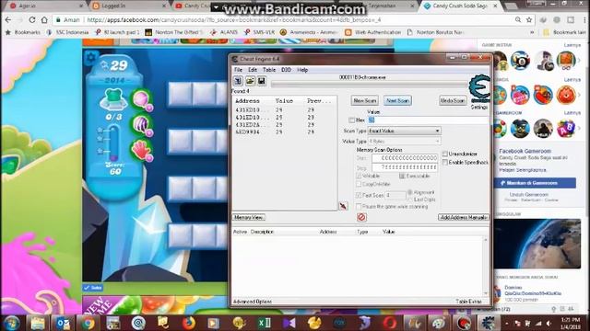Open the Table menu in Cheat Engine

tap(269, 70)
